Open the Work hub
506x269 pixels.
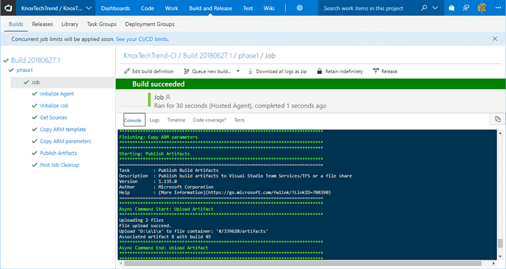coord(171,9)
